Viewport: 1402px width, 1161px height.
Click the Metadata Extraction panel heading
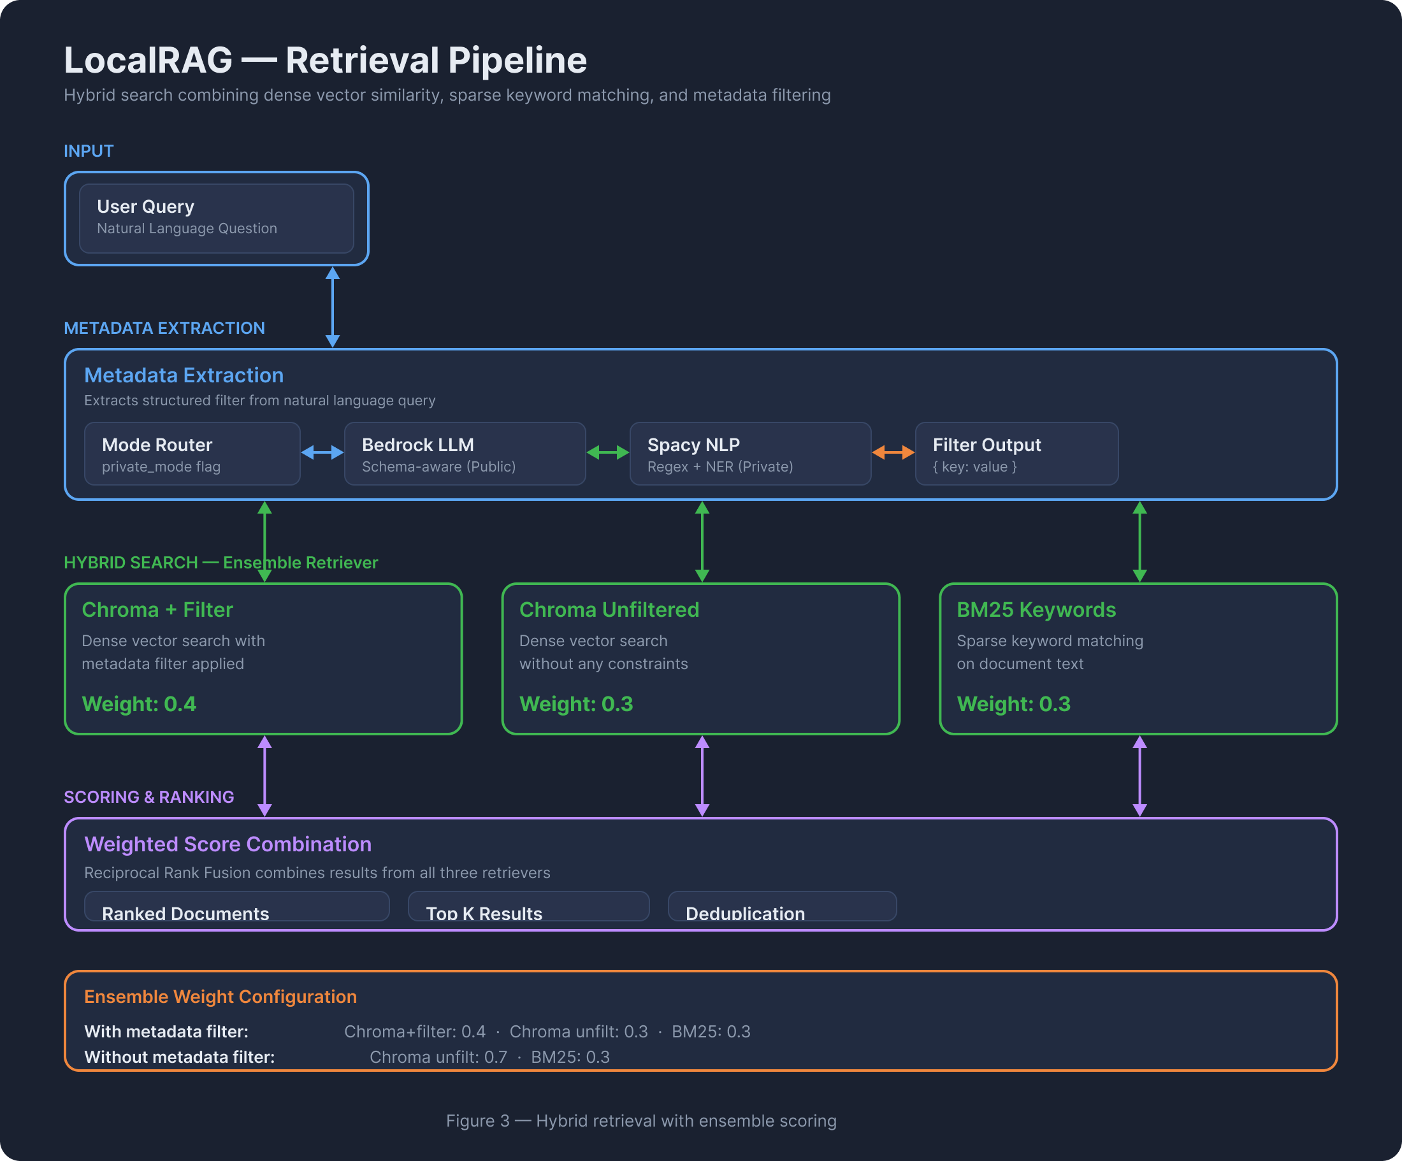[x=184, y=375]
